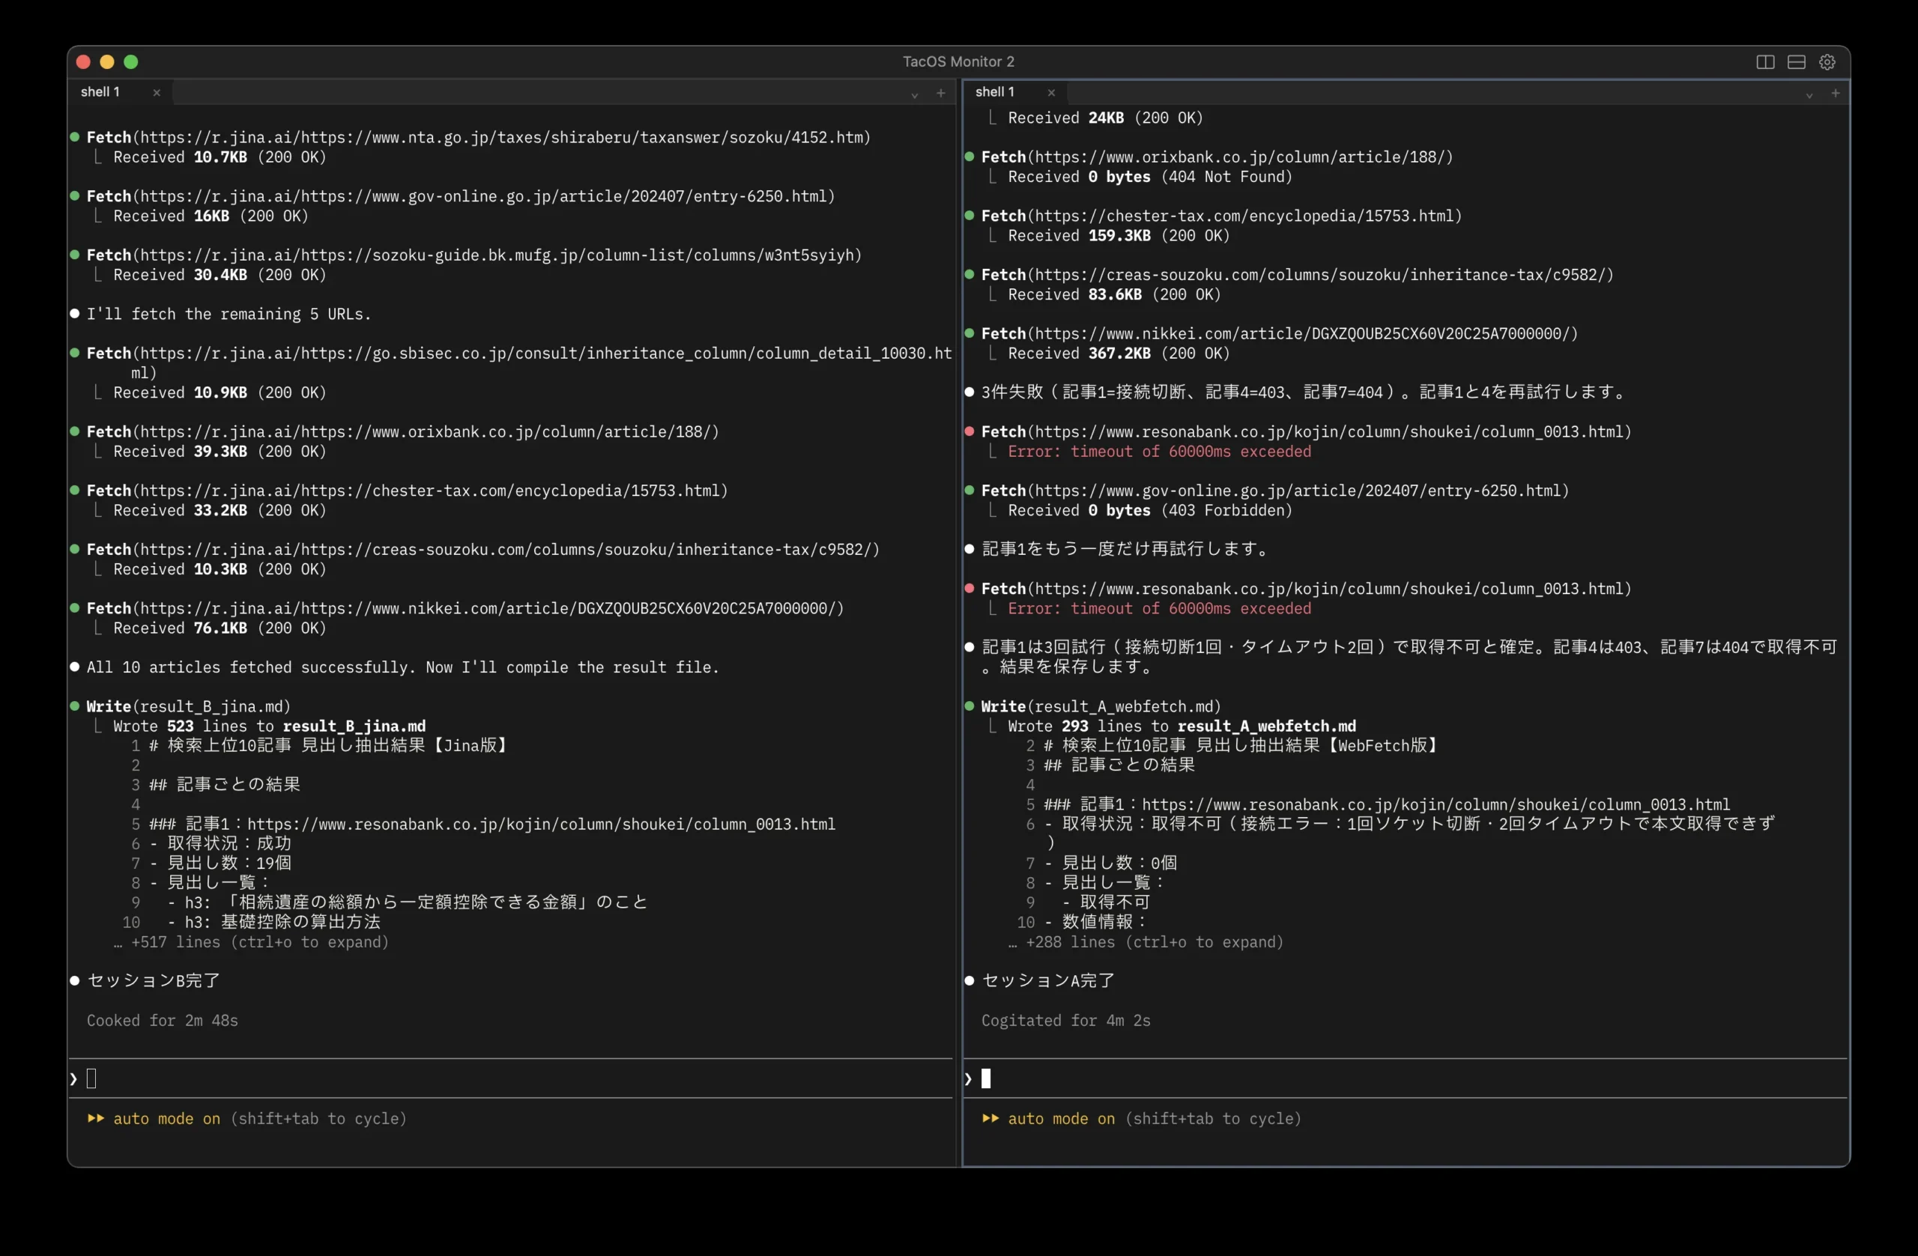Click 'Cooked for 2m 48s' status text
Screen dimensions: 1918x1256
click(163, 1021)
